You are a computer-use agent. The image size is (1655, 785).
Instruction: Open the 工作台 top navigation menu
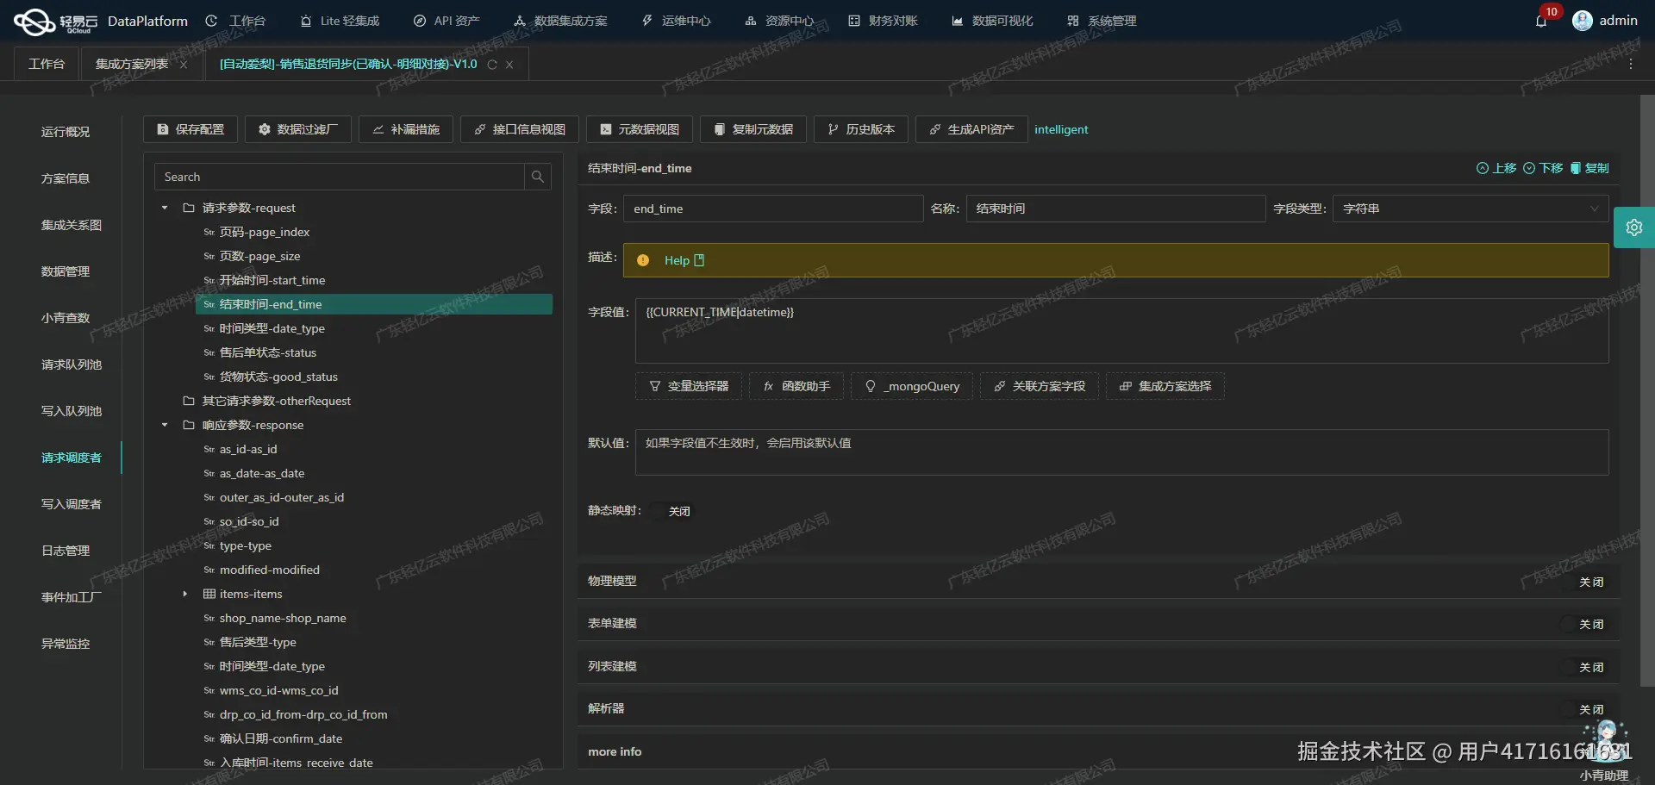coord(236,21)
